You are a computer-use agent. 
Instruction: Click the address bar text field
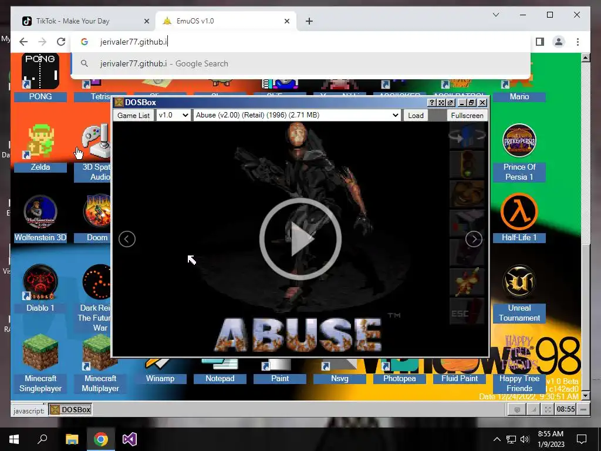click(301, 42)
